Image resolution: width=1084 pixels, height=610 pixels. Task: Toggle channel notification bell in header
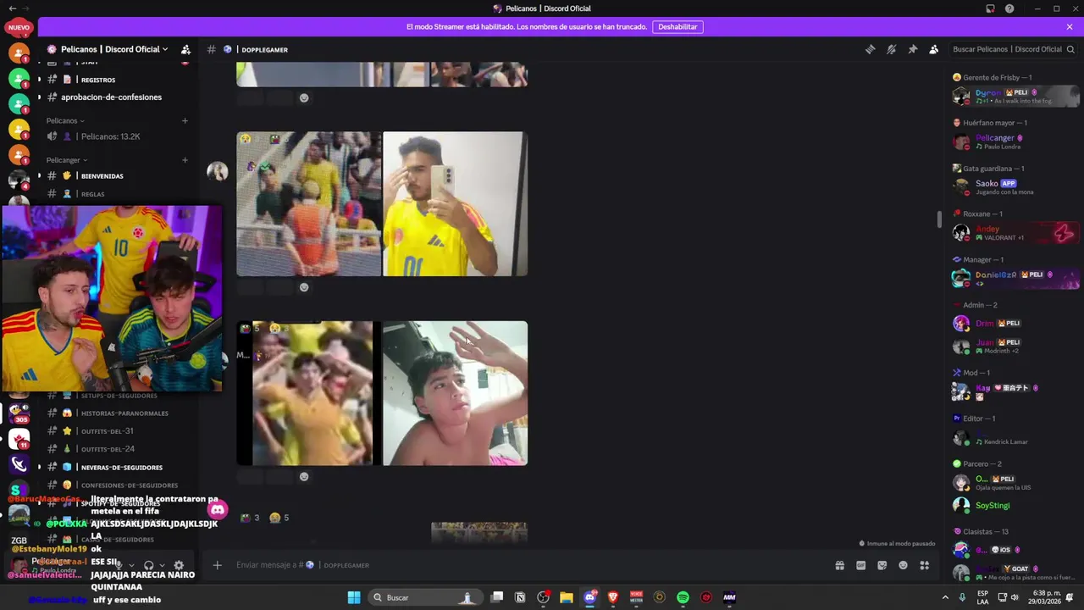[891, 49]
